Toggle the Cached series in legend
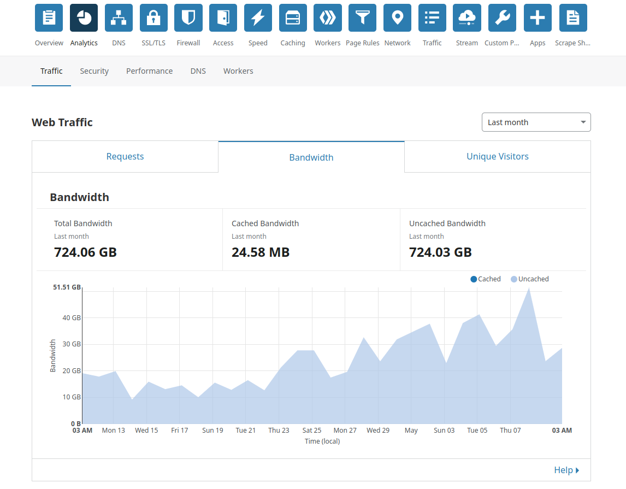This screenshot has height=489, width=626. pos(486,279)
